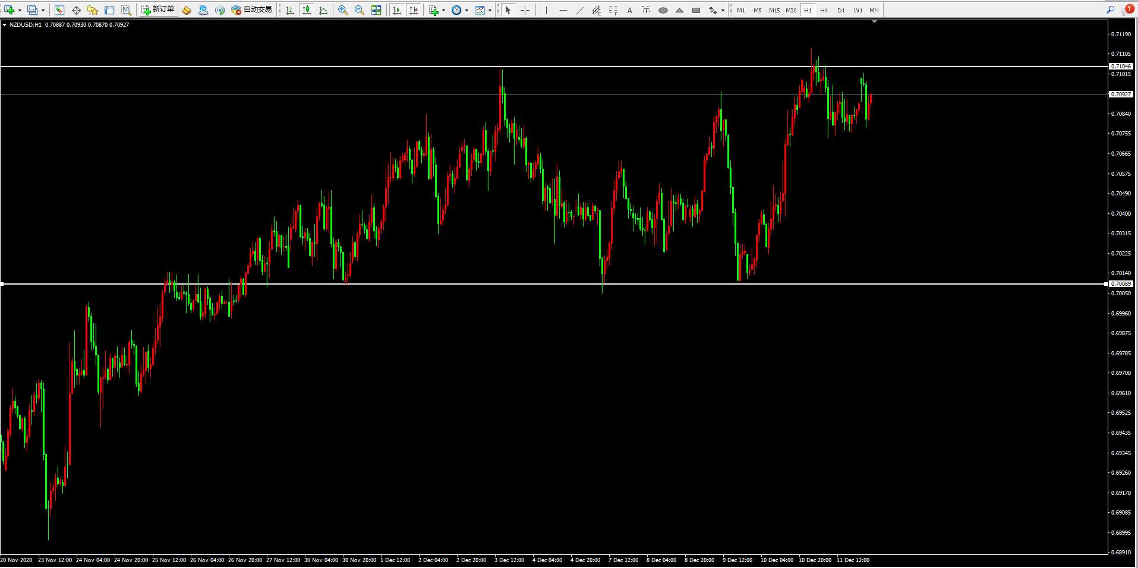
Task: Switch to D1 daily timeframe
Action: (841, 10)
